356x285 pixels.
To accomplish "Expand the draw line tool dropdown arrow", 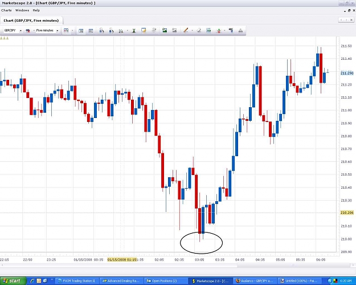I will [192, 31].
